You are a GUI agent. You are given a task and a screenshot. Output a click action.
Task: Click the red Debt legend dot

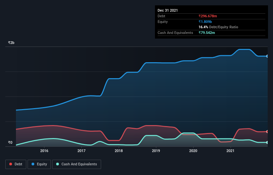[11, 164]
